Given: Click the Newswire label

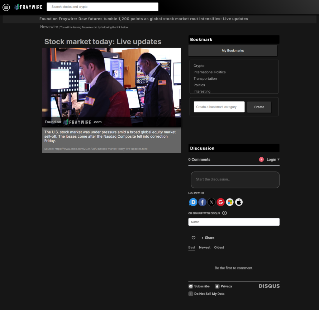Looking at the screenshot, I should pos(49,27).
